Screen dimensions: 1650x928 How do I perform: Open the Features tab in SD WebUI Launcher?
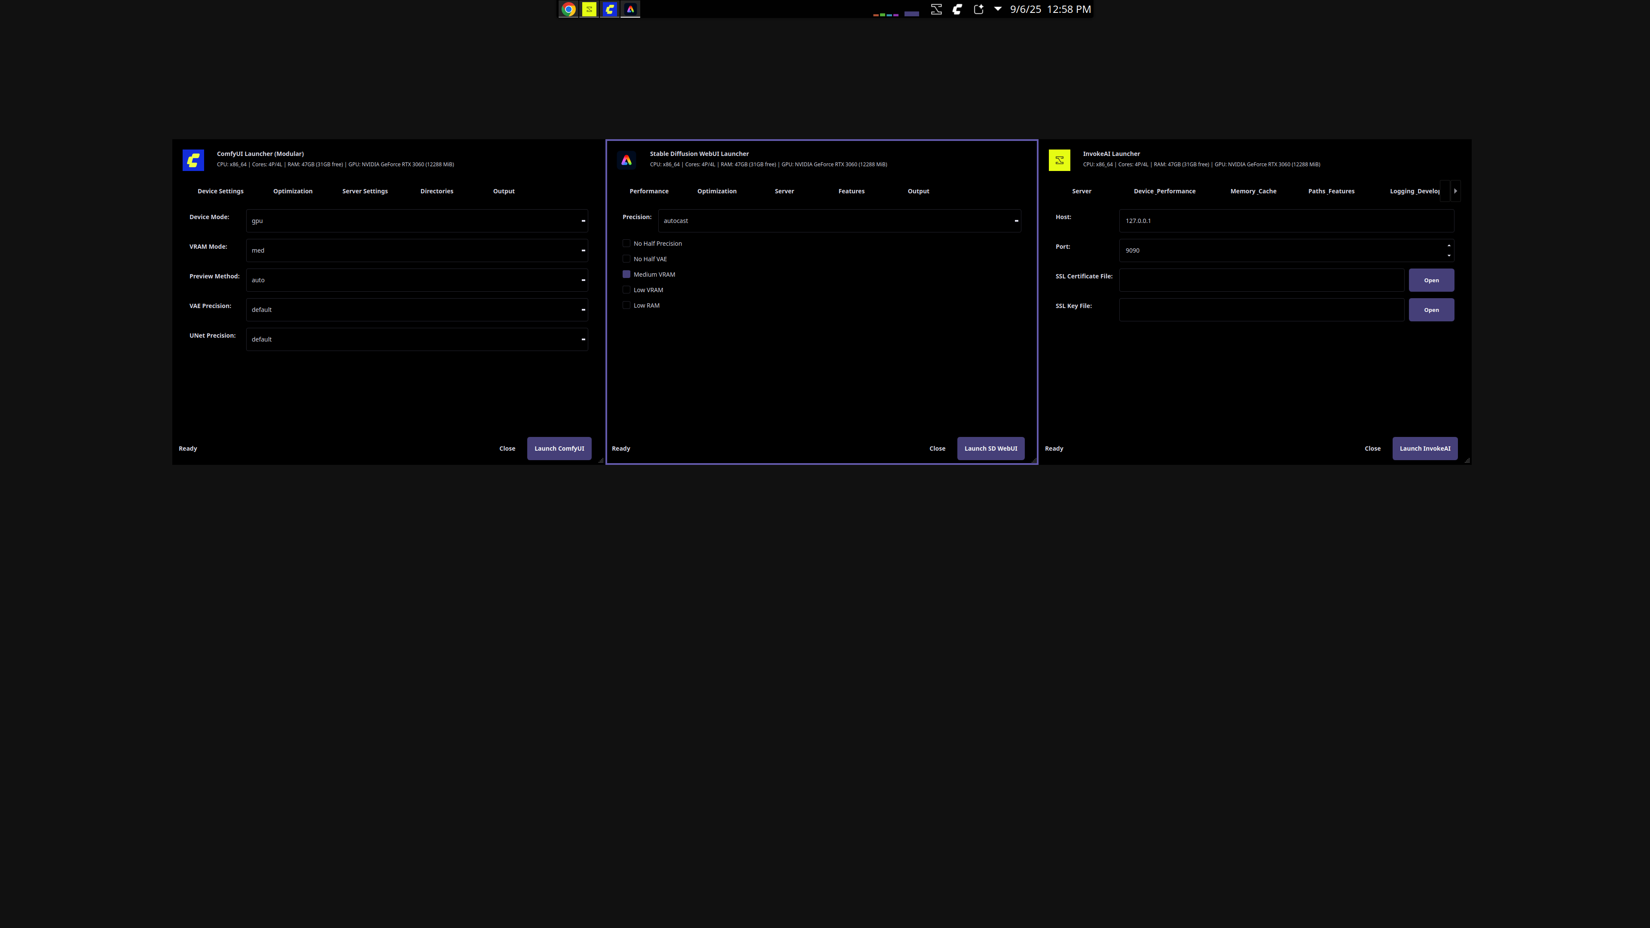click(x=851, y=191)
